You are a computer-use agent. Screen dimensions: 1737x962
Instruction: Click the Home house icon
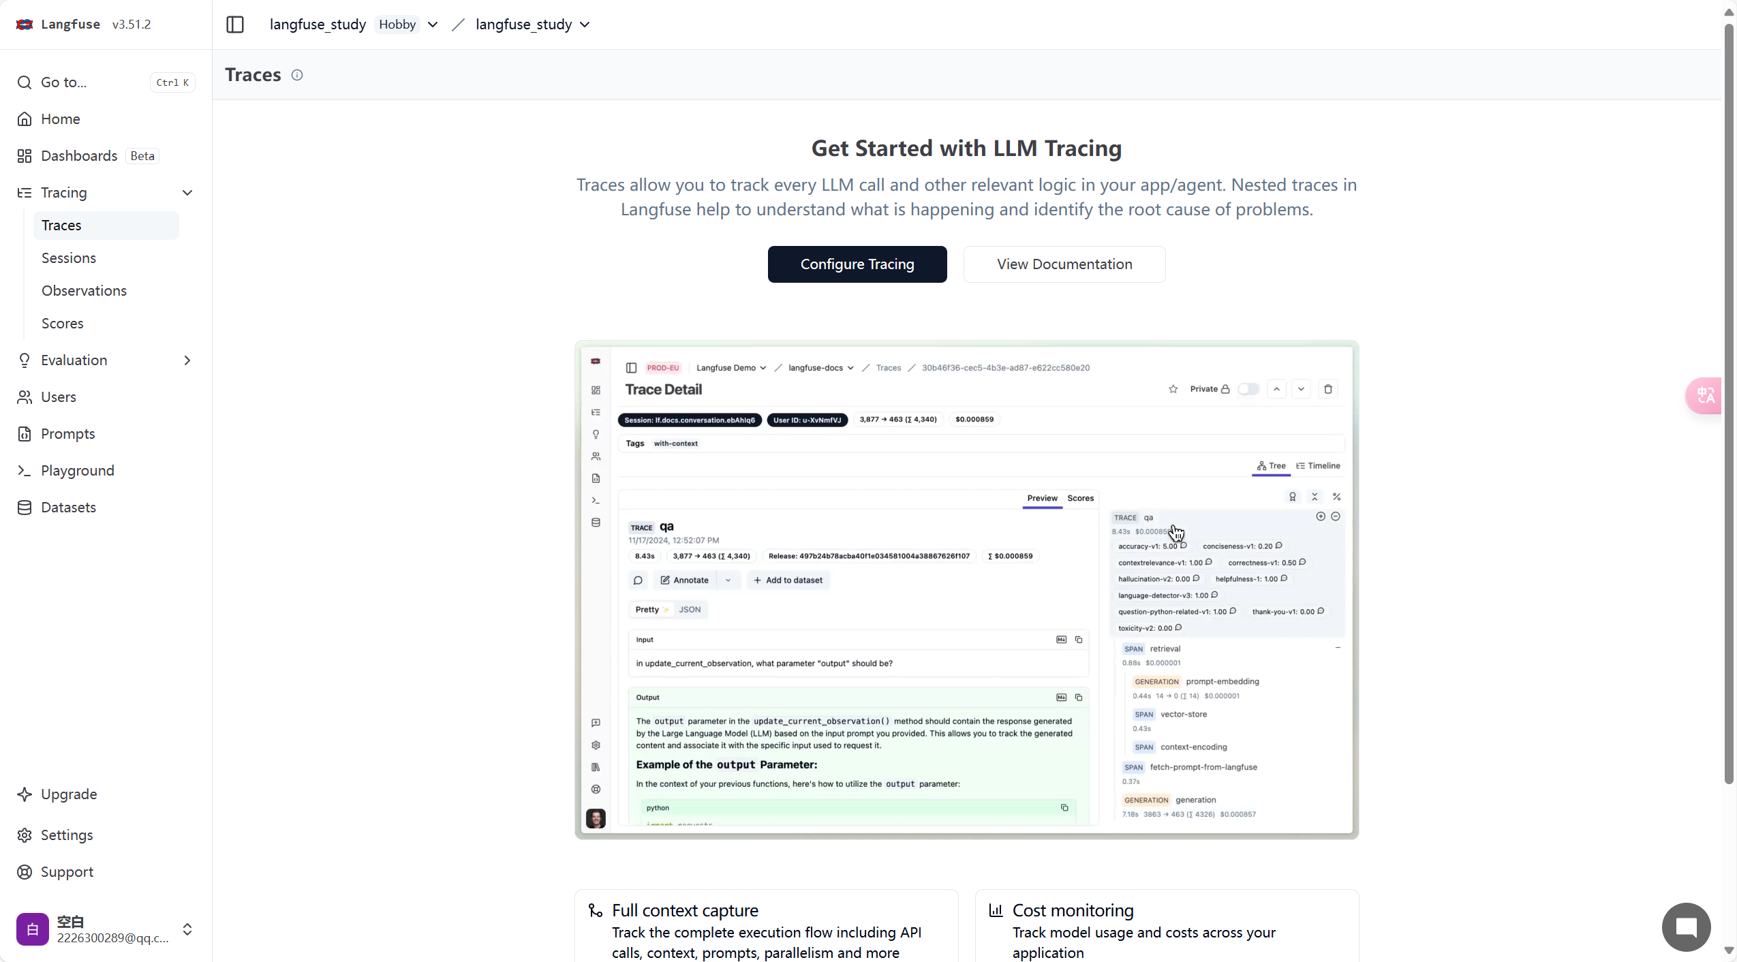point(25,119)
